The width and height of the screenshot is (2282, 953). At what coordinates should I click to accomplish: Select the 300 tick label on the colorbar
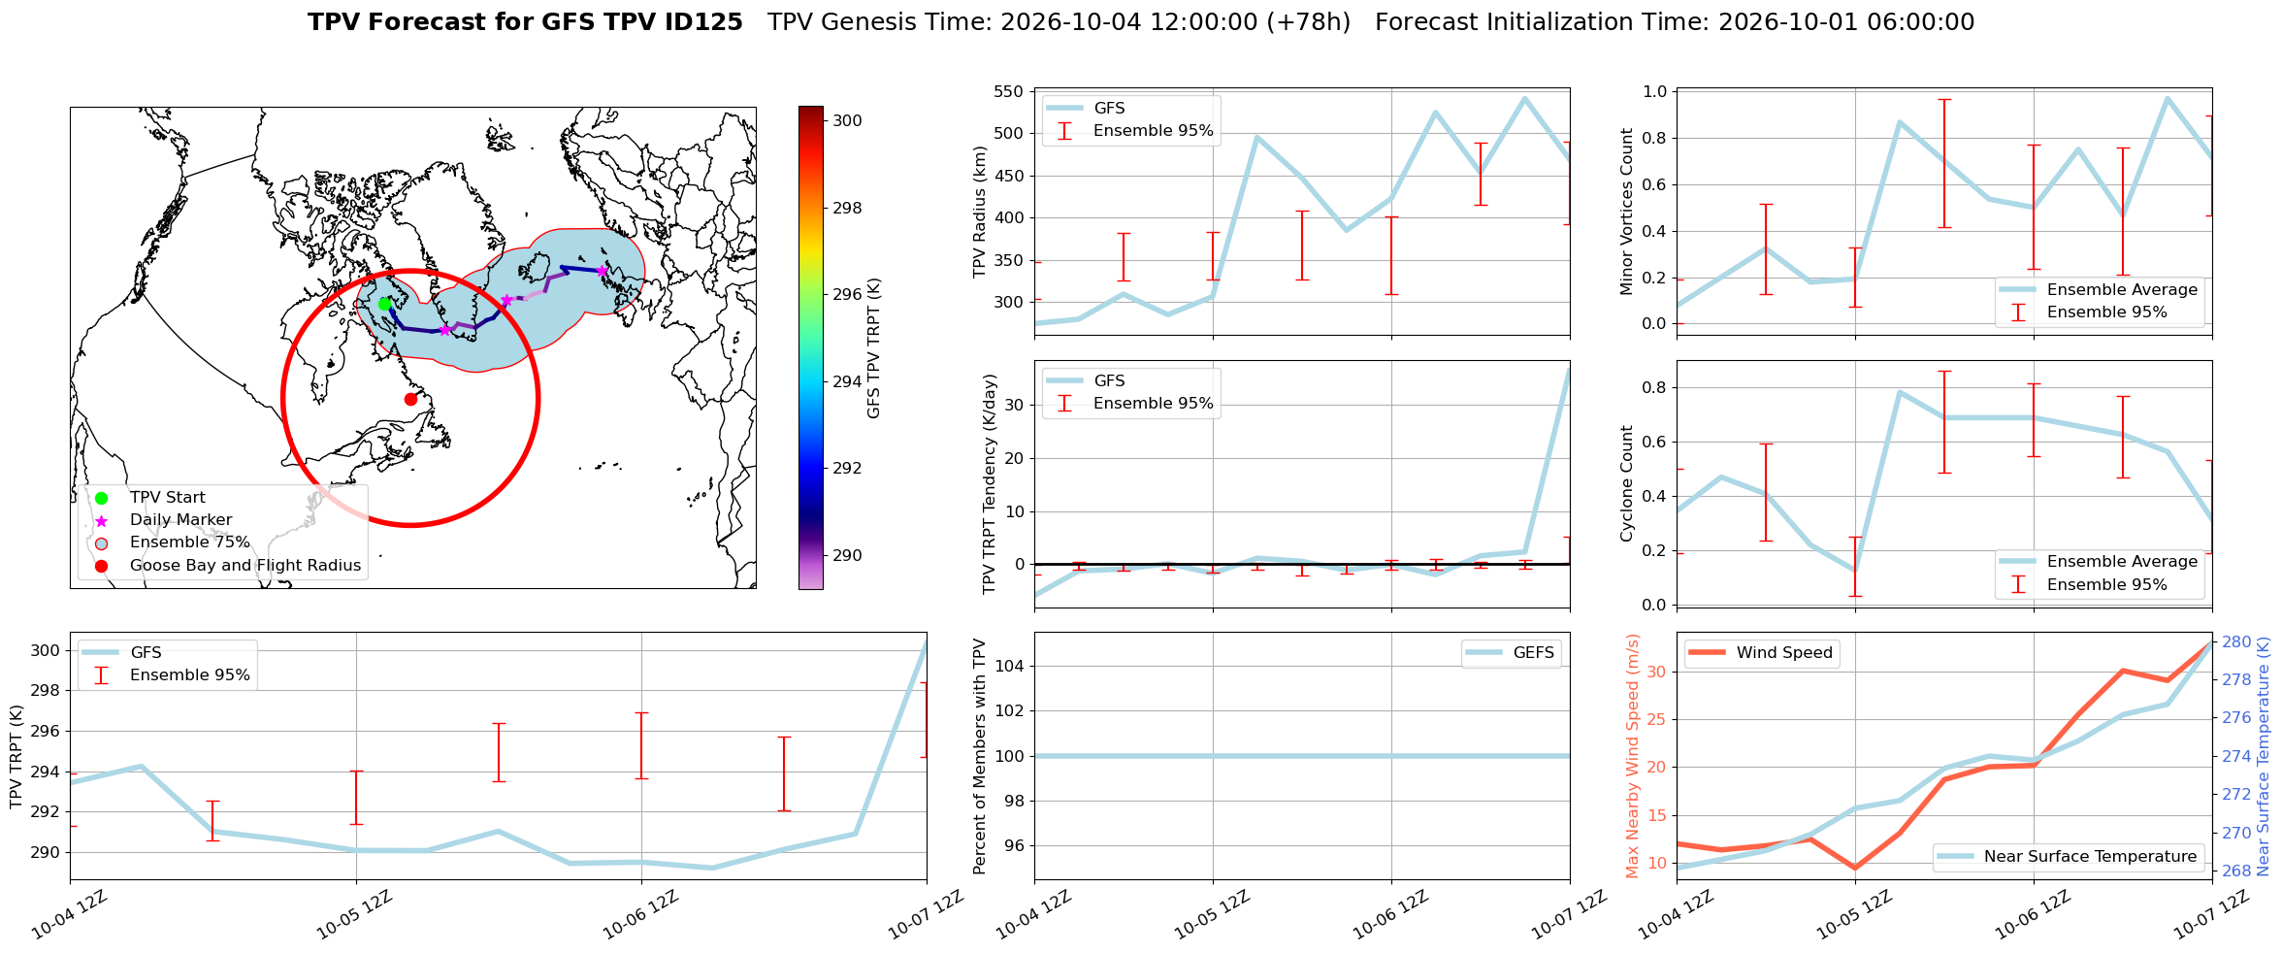pyautogui.click(x=847, y=120)
